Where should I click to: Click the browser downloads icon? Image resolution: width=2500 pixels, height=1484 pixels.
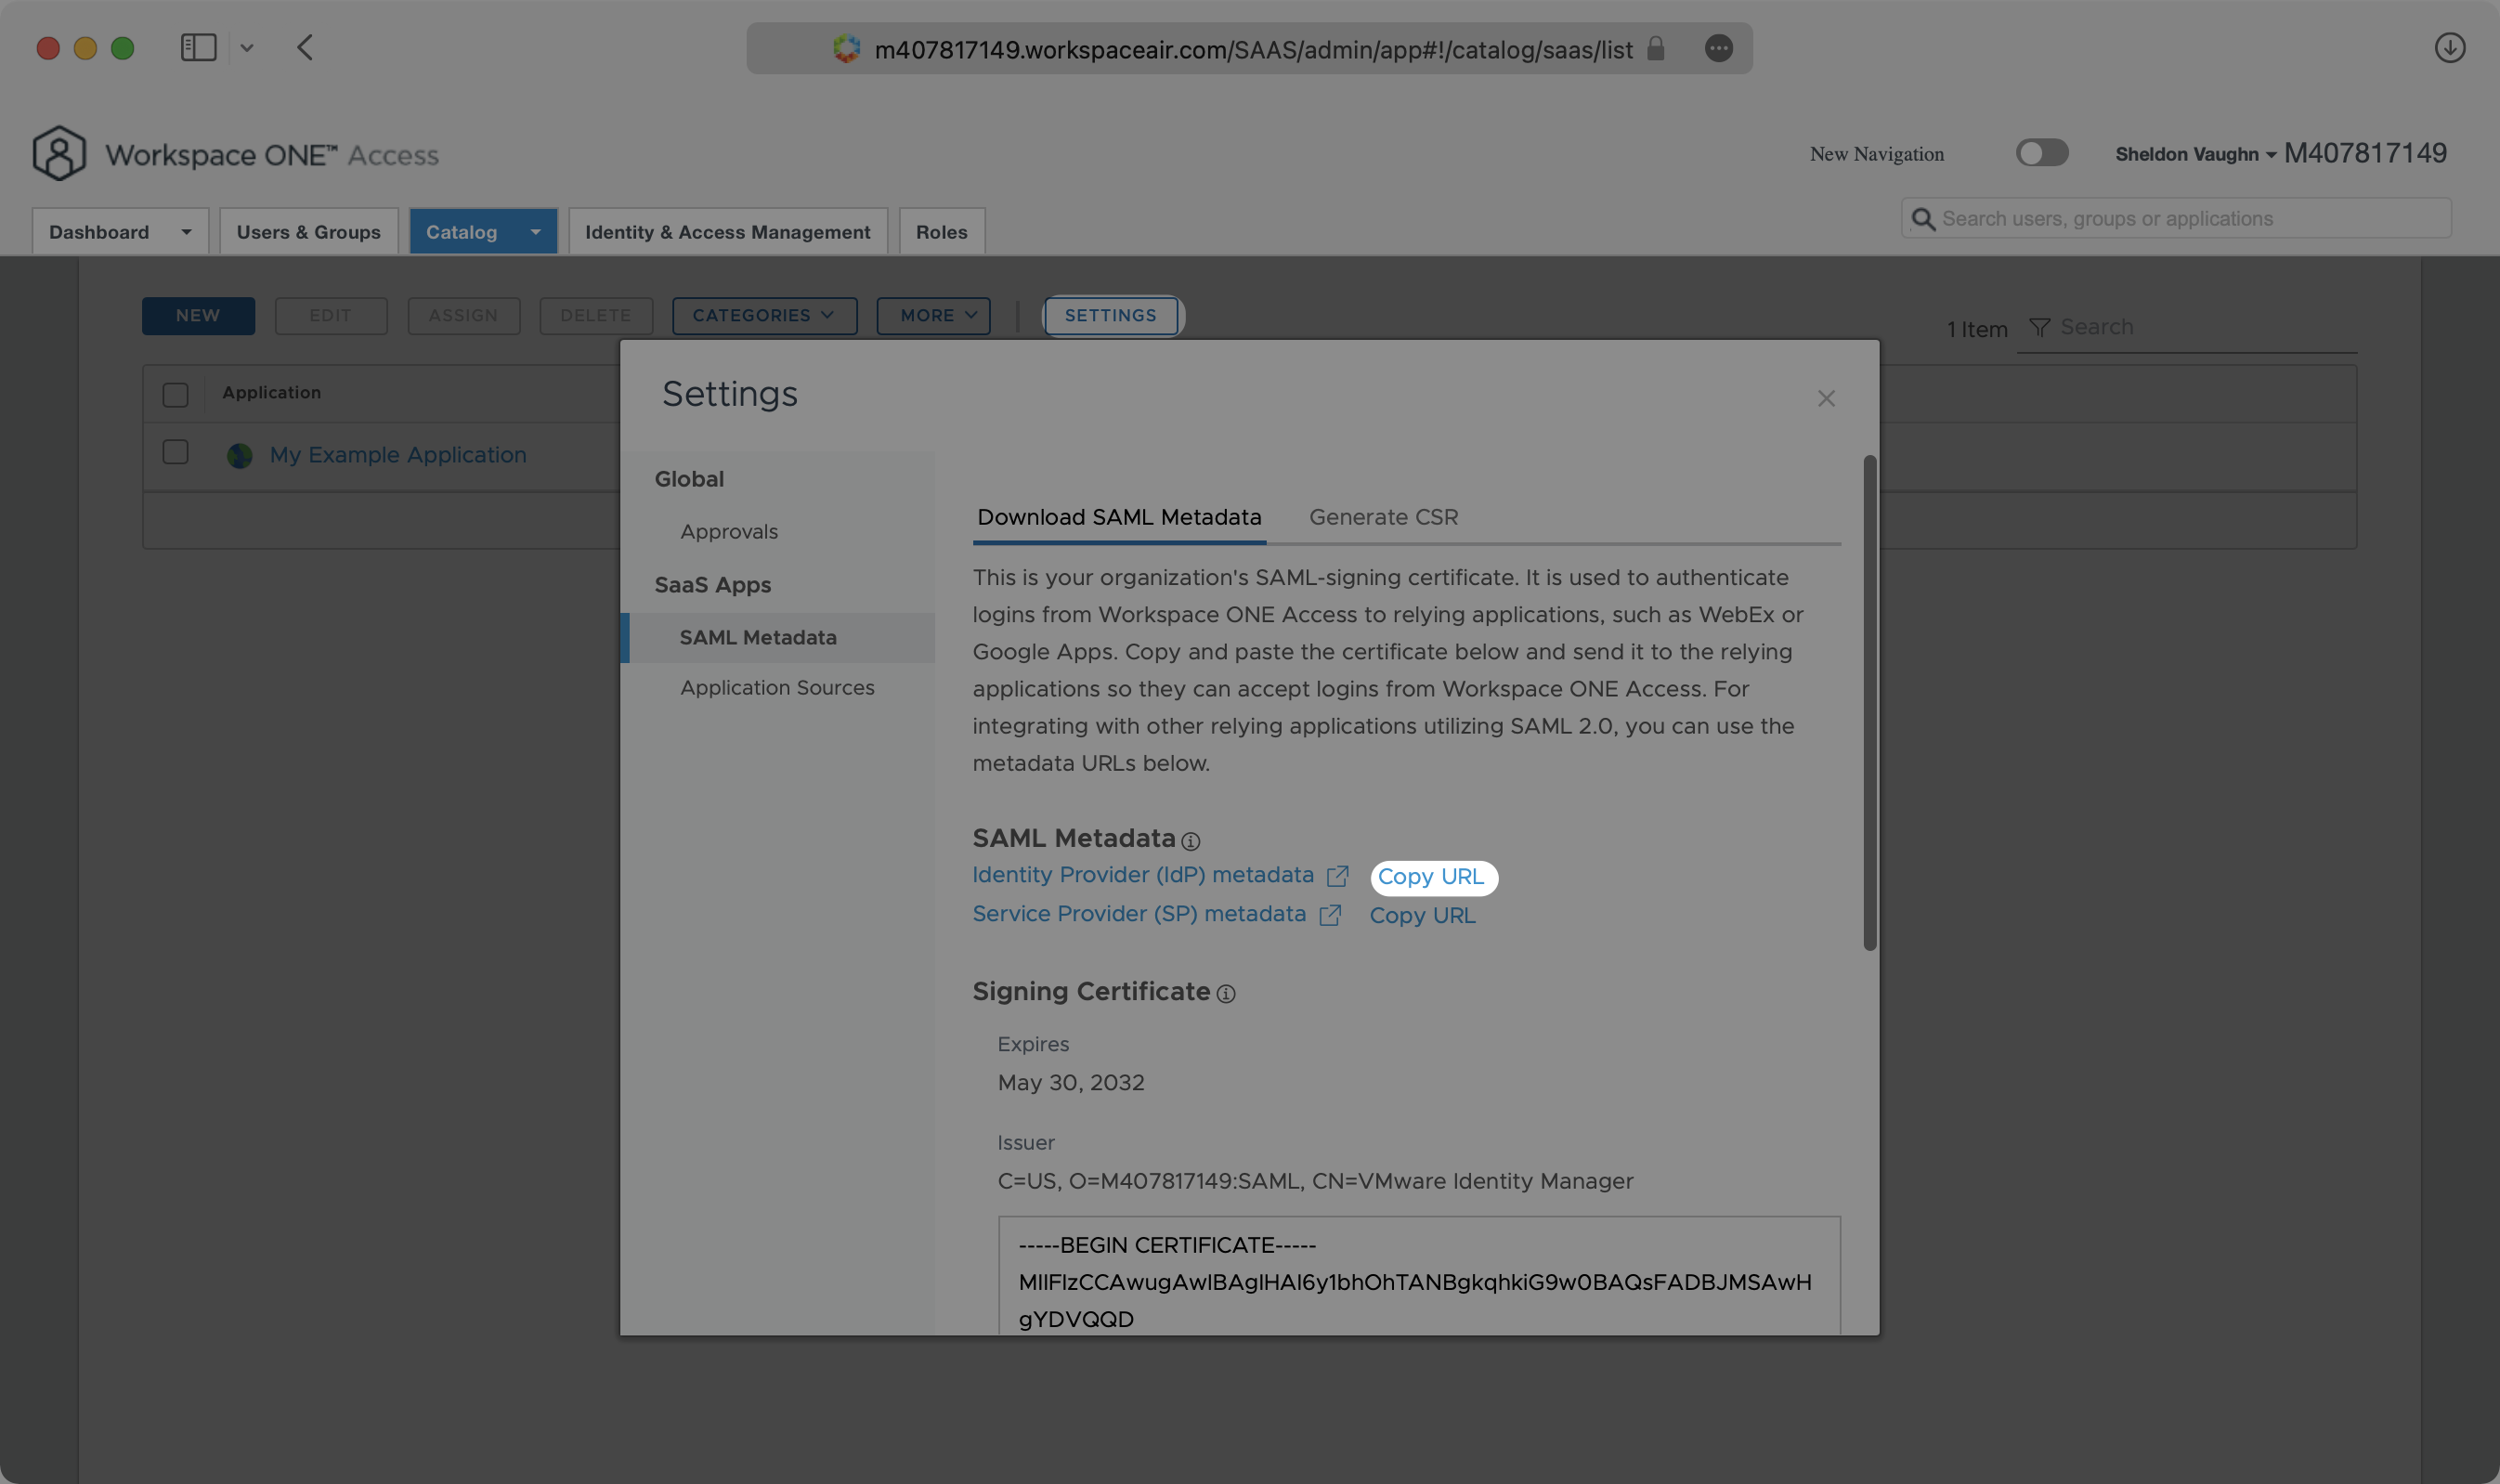[x=2449, y=48]
